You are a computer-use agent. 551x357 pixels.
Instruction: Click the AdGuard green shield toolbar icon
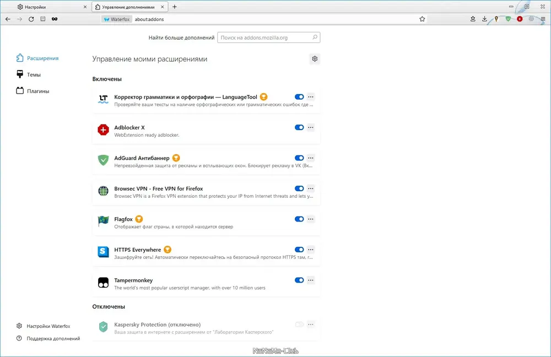pyautogui.click(x=508, y=19)
